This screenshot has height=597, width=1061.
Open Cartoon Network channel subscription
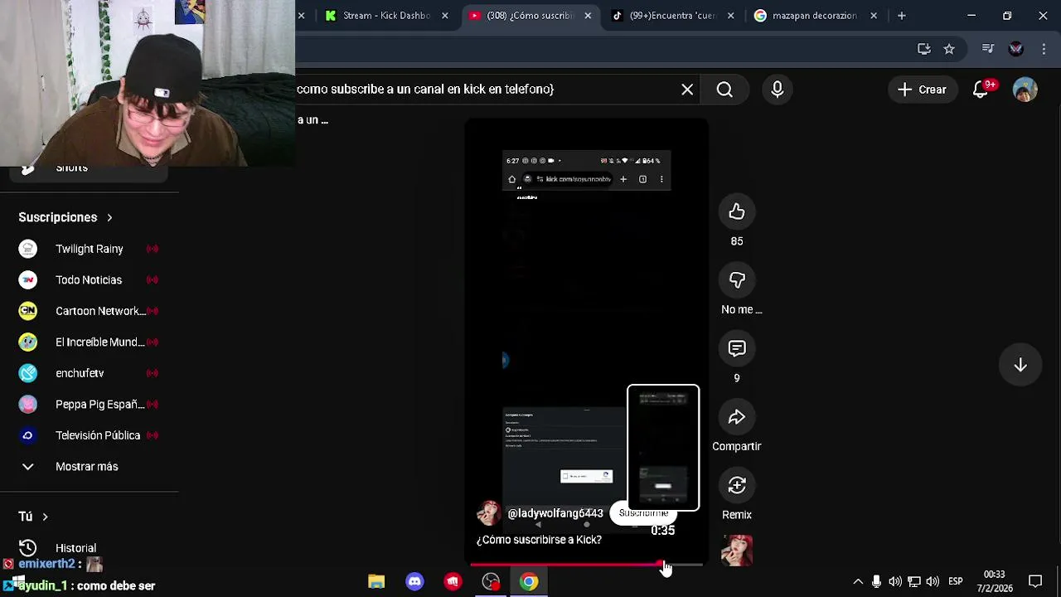tap(90, 311)
